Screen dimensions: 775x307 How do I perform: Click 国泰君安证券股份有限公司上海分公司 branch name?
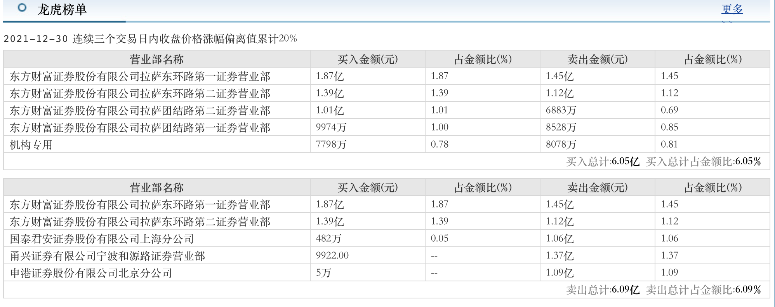[102, 239]
